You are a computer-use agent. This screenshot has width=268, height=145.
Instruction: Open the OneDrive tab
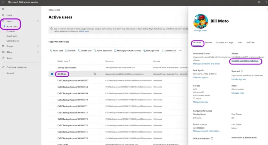(250, 42)
